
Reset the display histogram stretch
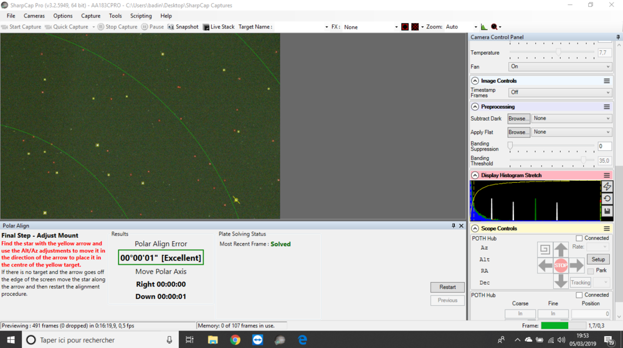pyautogui.click(x=607, y=199)
